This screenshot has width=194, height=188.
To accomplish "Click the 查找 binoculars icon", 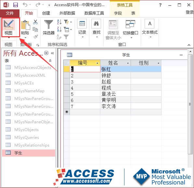I will coord(96,23).
